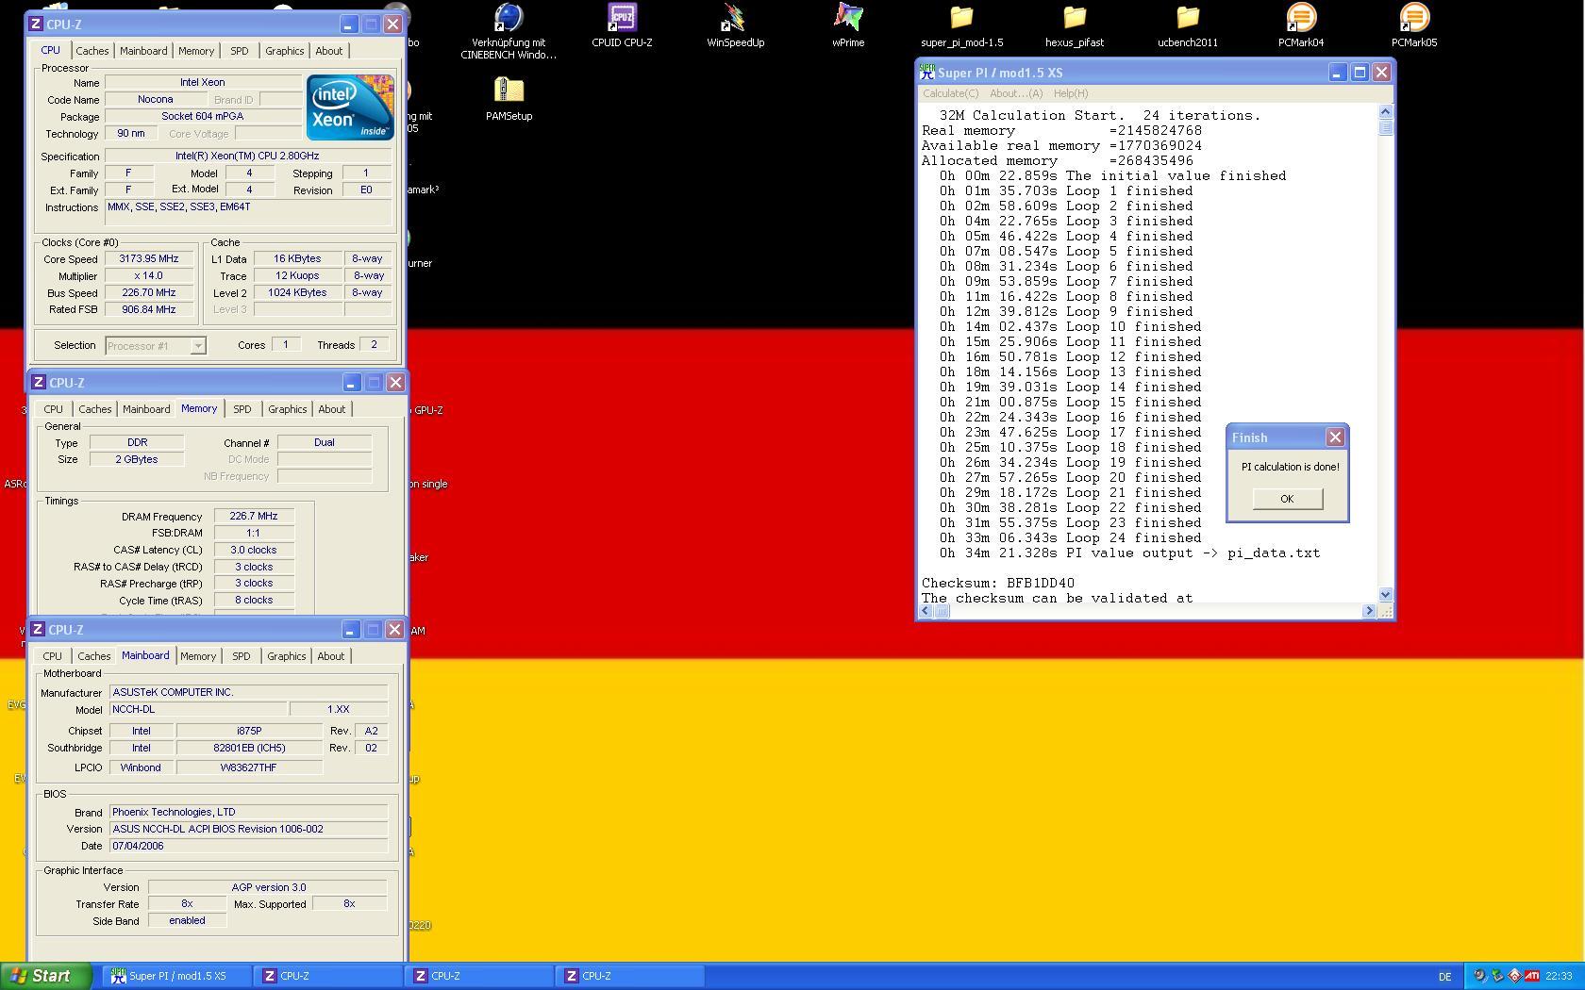Open Graphics tab in top CPU-Z window
The width and height of the screenshot is (1585, 990).
(284, 51)
